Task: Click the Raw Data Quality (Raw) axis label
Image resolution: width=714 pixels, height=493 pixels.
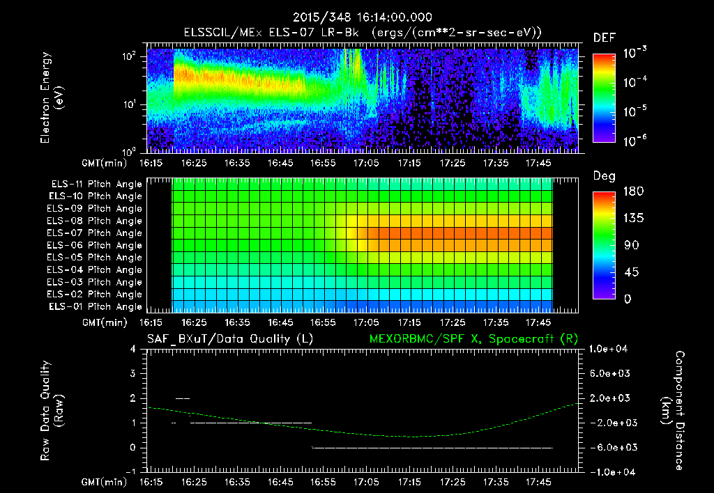Action: pyautogui.click(x=52, y=410)
